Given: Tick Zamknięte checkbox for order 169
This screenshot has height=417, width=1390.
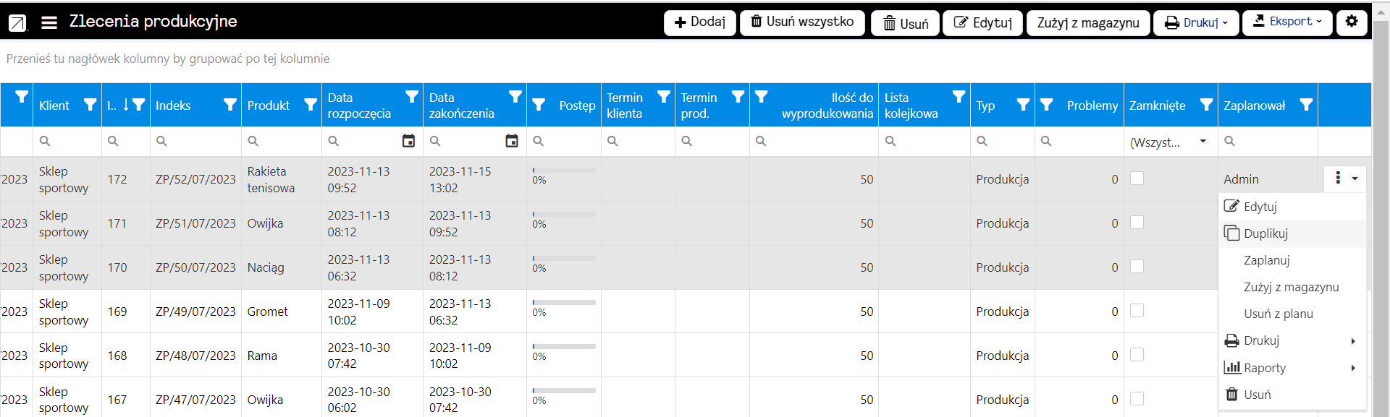Looking at the screenshot, I should [1137, 311].
